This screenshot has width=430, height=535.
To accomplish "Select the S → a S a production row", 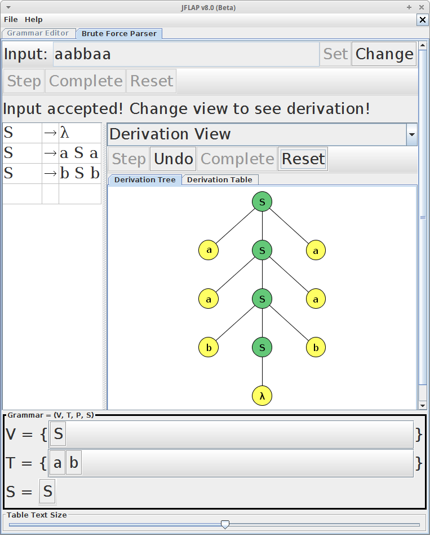I will (x=52, y=154).
